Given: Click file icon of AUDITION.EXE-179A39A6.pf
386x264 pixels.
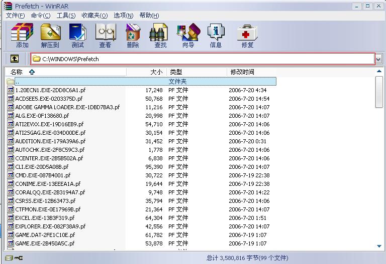Looking at the screenshot, I should pyautogui.click(x=11, y=141).
